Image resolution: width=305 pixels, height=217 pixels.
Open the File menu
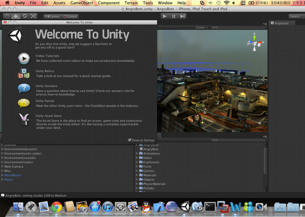tap(33, 3)
